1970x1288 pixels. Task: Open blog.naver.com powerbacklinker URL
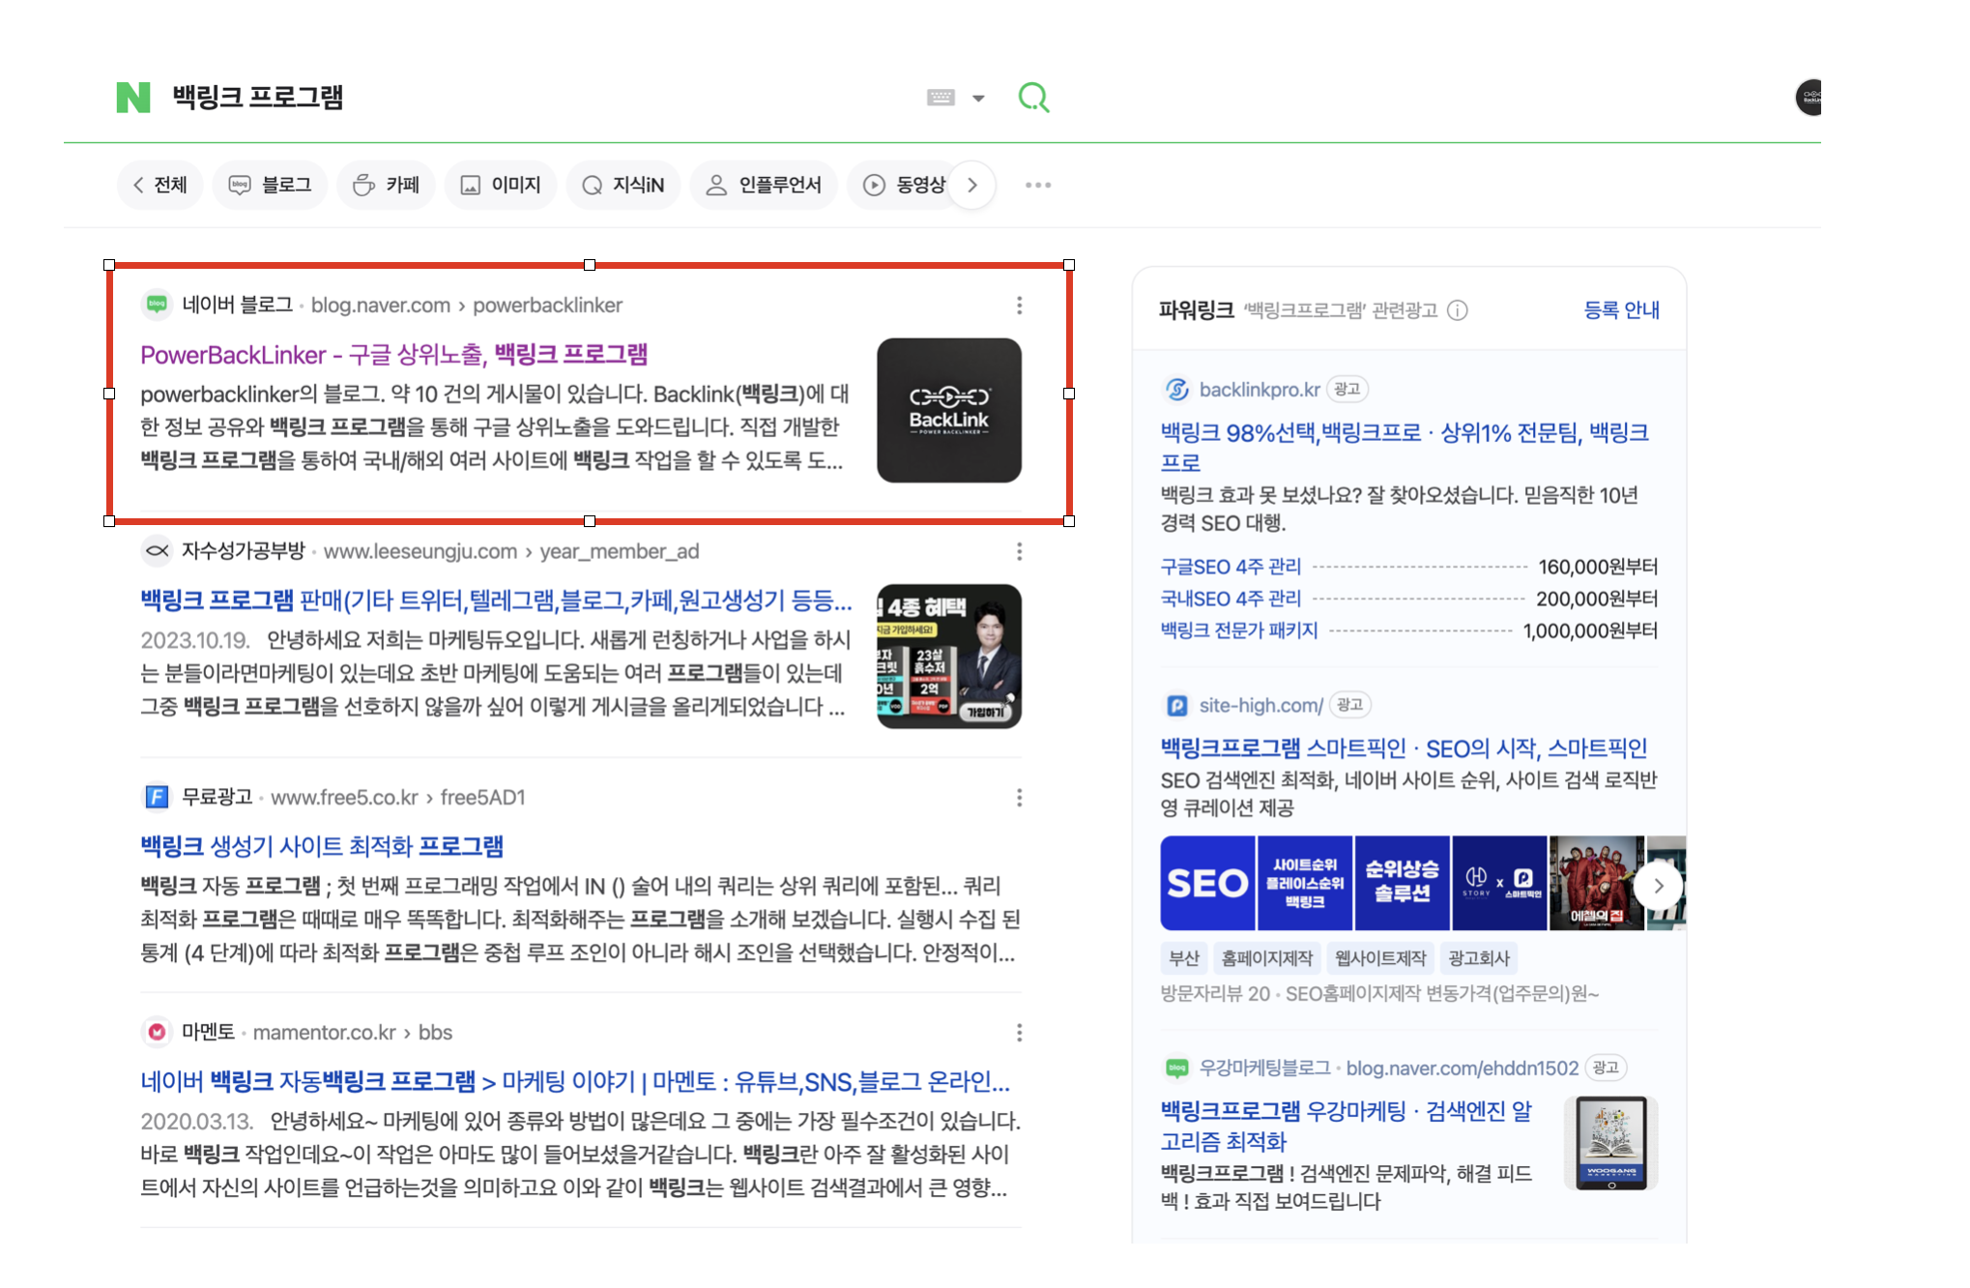pos(467,306)
